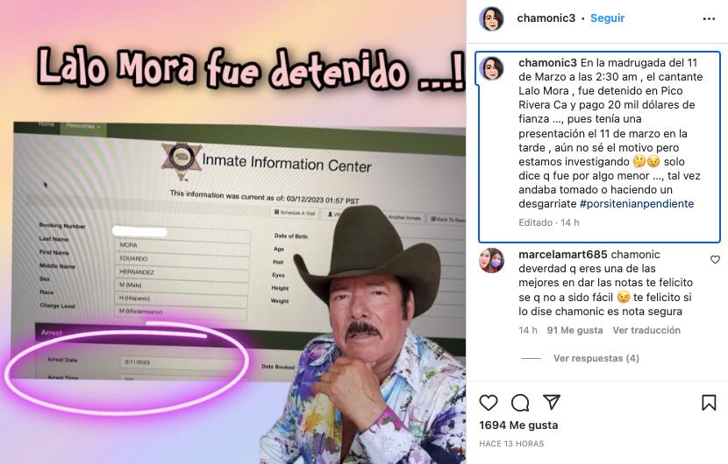Share post with paper plane icon
The image size is (728, 464).
coord(552,402)
